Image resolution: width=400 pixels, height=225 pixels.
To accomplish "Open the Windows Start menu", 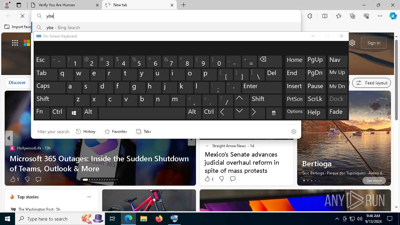I will 7,219.
